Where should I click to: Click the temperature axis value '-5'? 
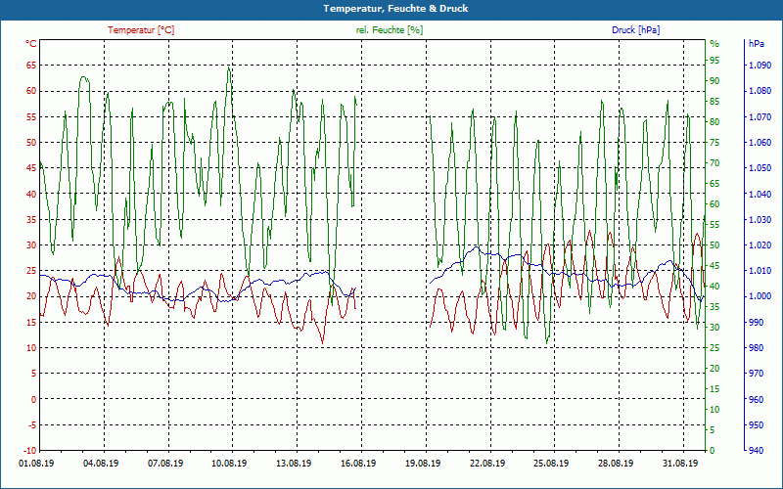coord(32,425)
